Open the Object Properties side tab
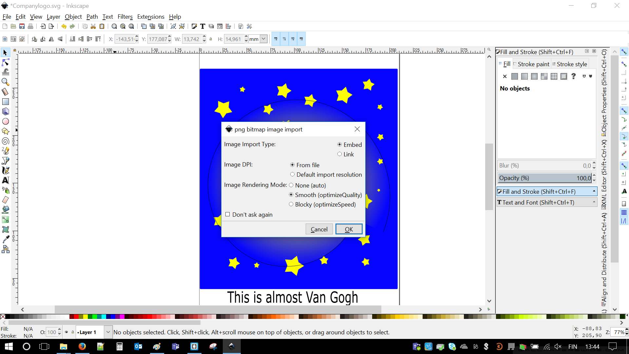The height and width of the screenshot is (354, 629). click(604, 93)
